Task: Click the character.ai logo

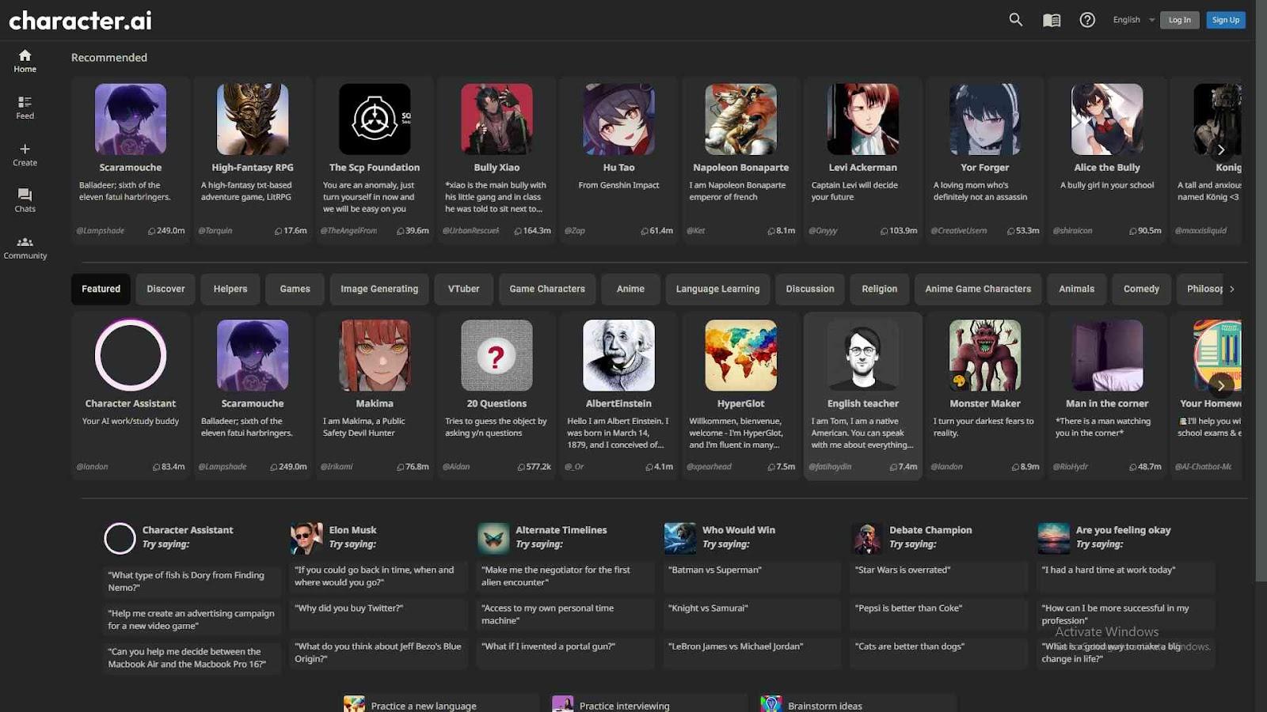Action: (80, 20)
